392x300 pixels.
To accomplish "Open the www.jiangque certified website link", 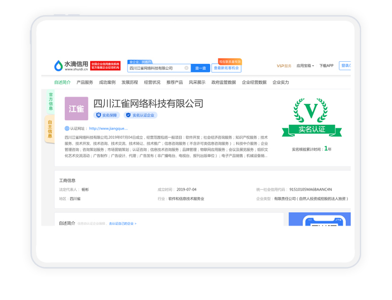I will 108,128.
